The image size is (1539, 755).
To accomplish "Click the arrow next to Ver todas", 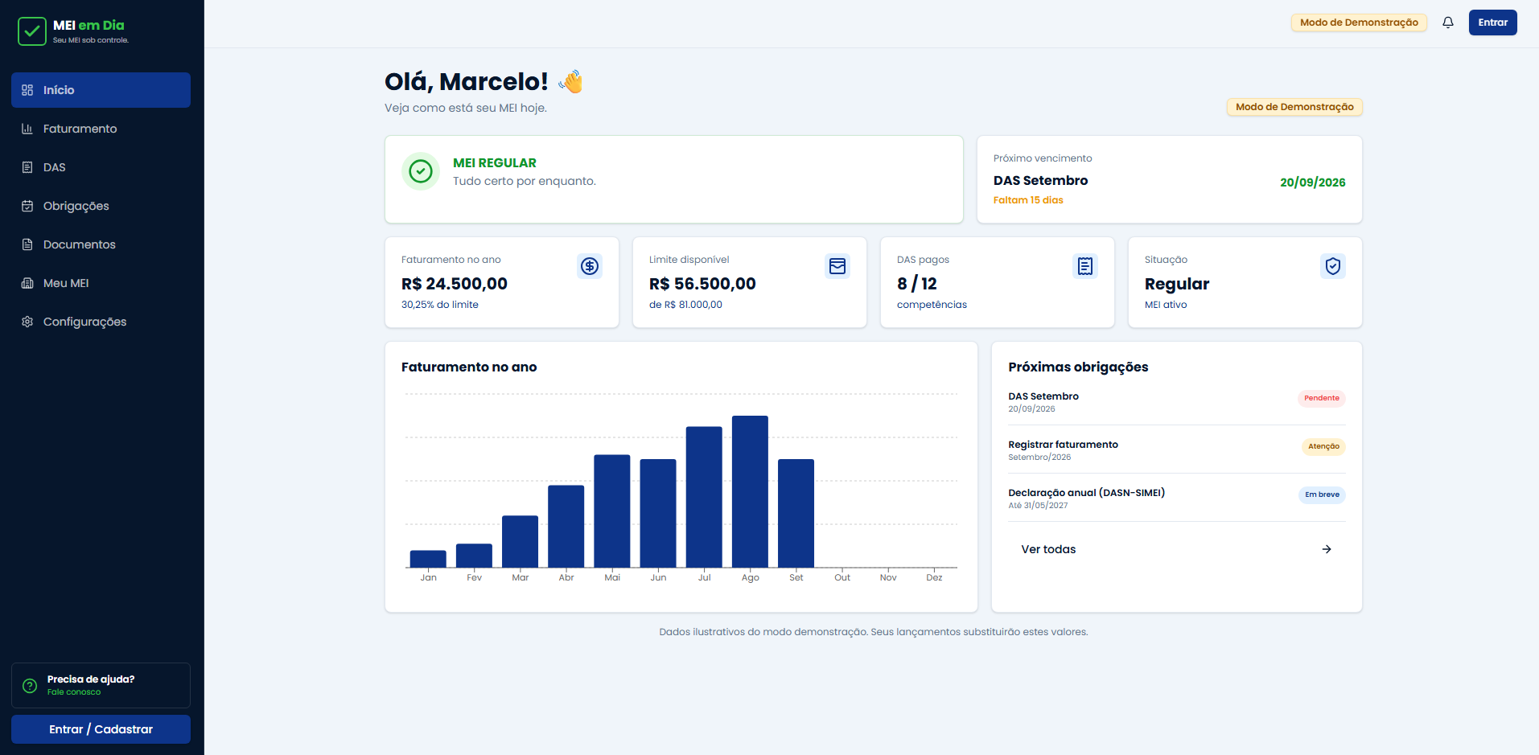I will coord(1327,549).
